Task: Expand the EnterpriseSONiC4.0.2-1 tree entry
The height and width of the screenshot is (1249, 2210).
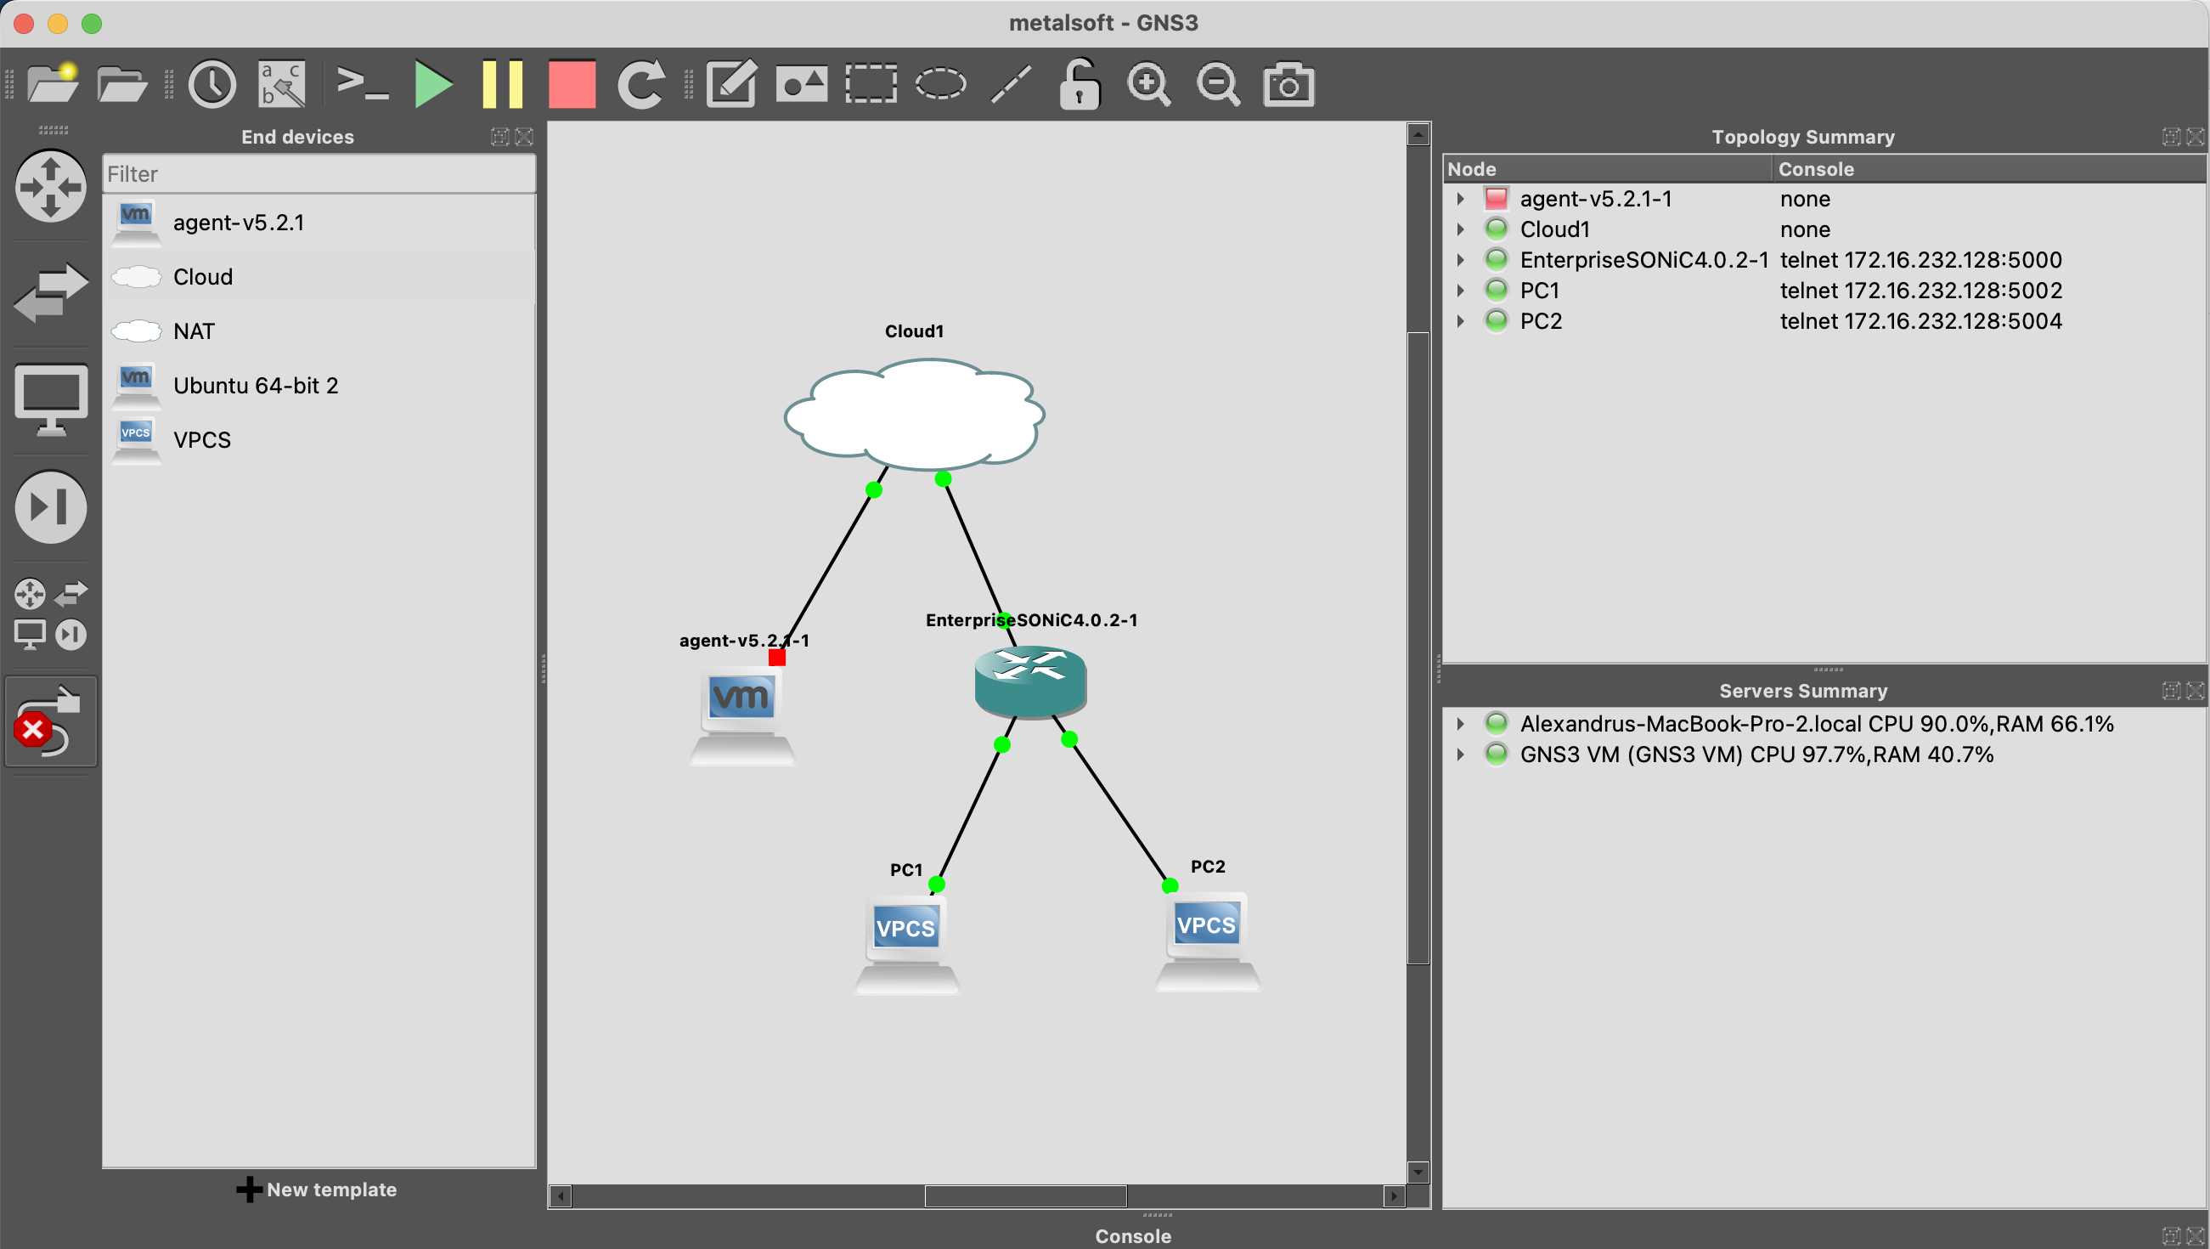Action: tap(1460, 260)
